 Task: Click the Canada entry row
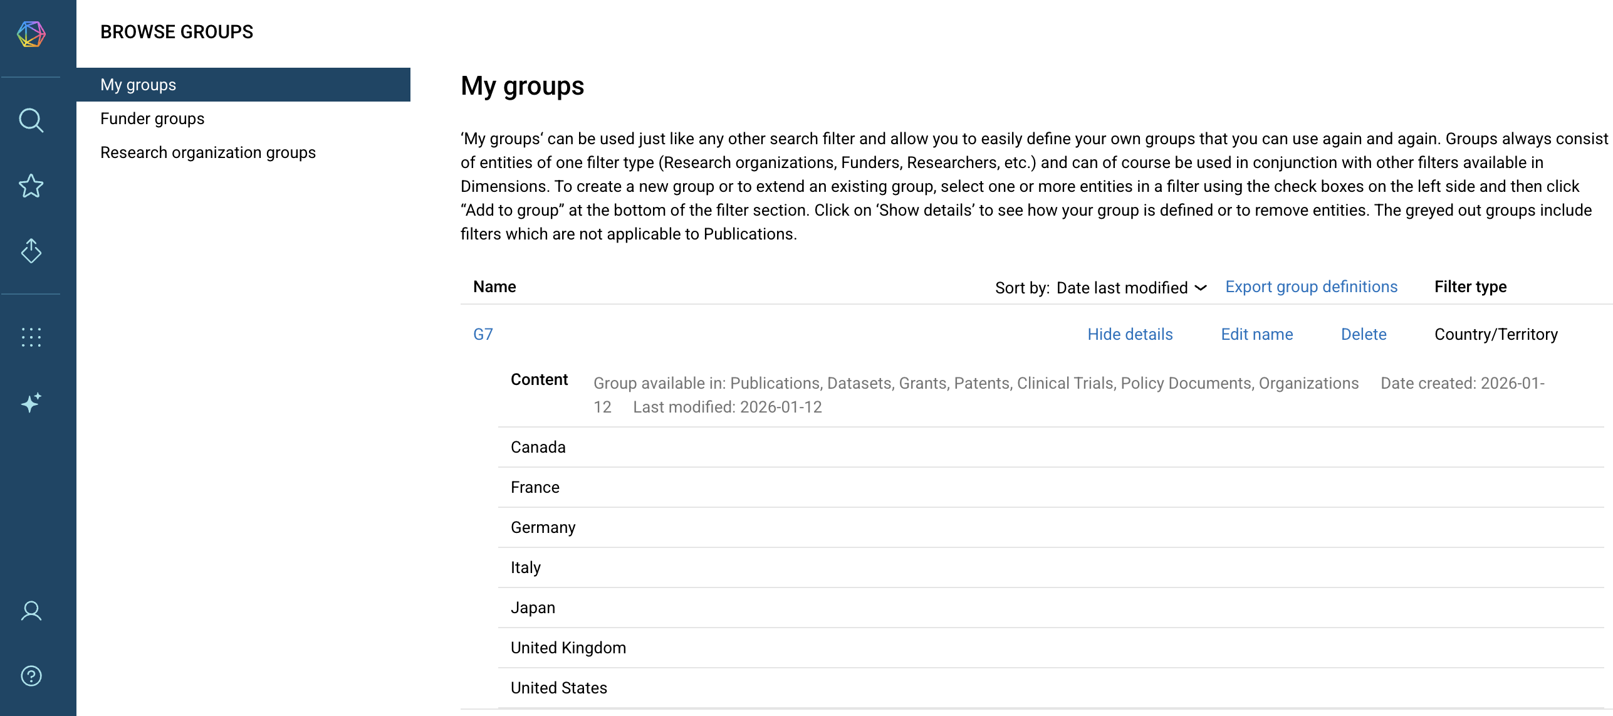538,447
